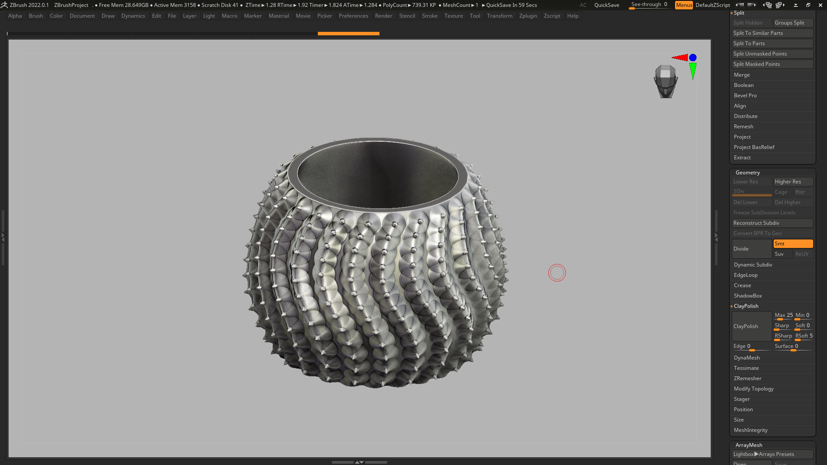Click the Divide button

coord(752,249)
